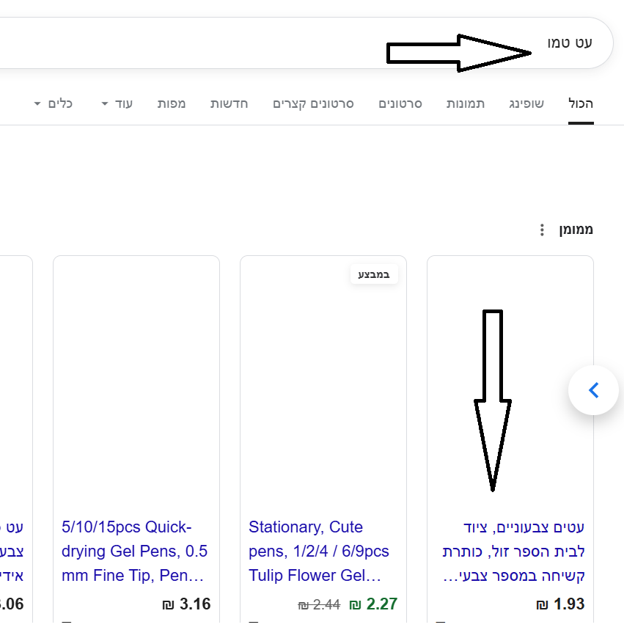Switch to the מפות tab
Screen dimensions: 624x630
pos(172,103)
